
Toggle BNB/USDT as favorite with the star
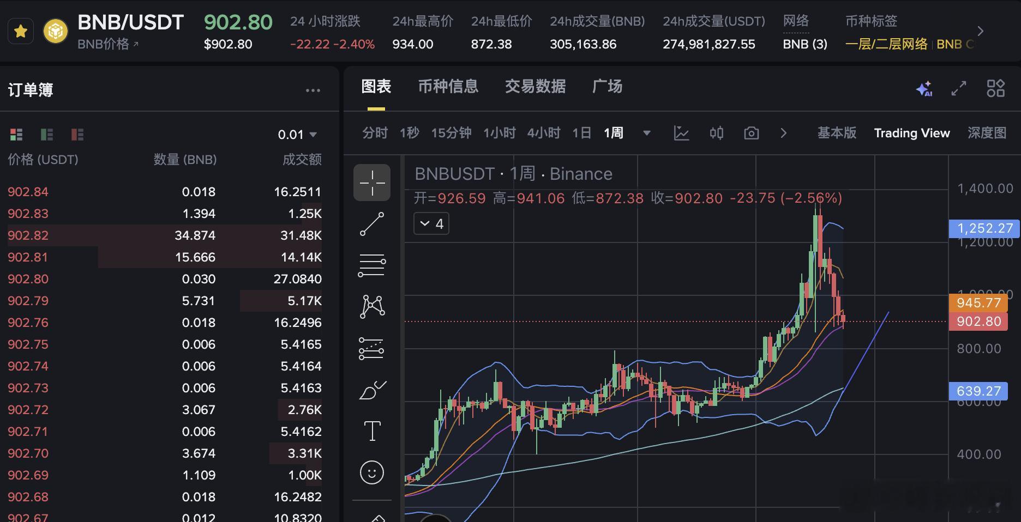click(20, 31)
